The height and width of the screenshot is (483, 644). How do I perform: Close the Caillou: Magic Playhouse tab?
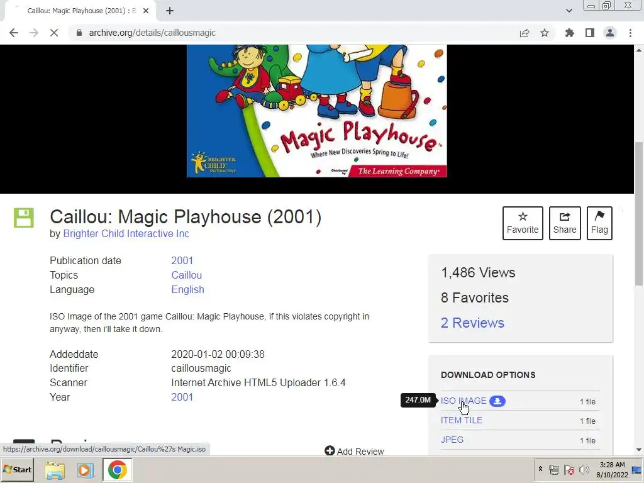click(x=146, y=11)
